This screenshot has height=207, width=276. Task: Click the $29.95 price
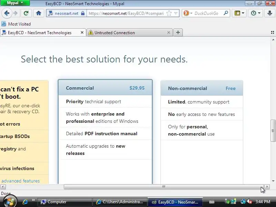click(137, 88)
